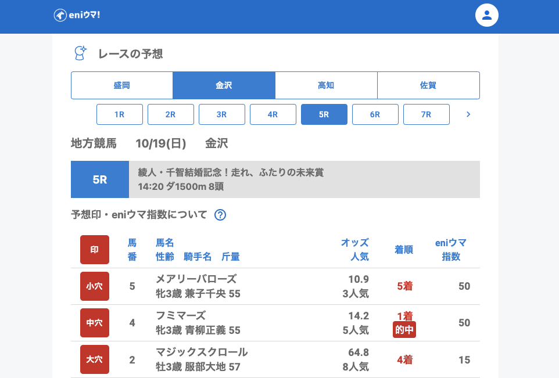Switch to the 盛岡 racecourse tab
The width and height of the screenshot is (559, 378).
[x=122, y=85]
